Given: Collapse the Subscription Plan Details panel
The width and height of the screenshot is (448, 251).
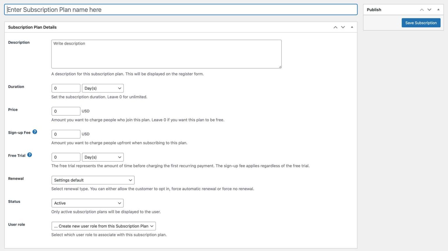Looking at the screenshot, I should pos(352,27).
